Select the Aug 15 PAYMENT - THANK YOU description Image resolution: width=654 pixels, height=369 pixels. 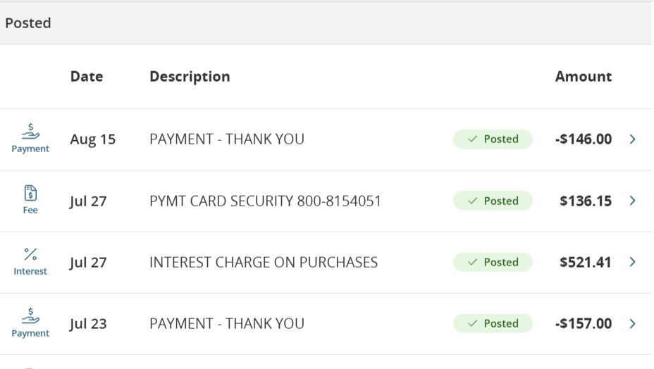(227, 139)
